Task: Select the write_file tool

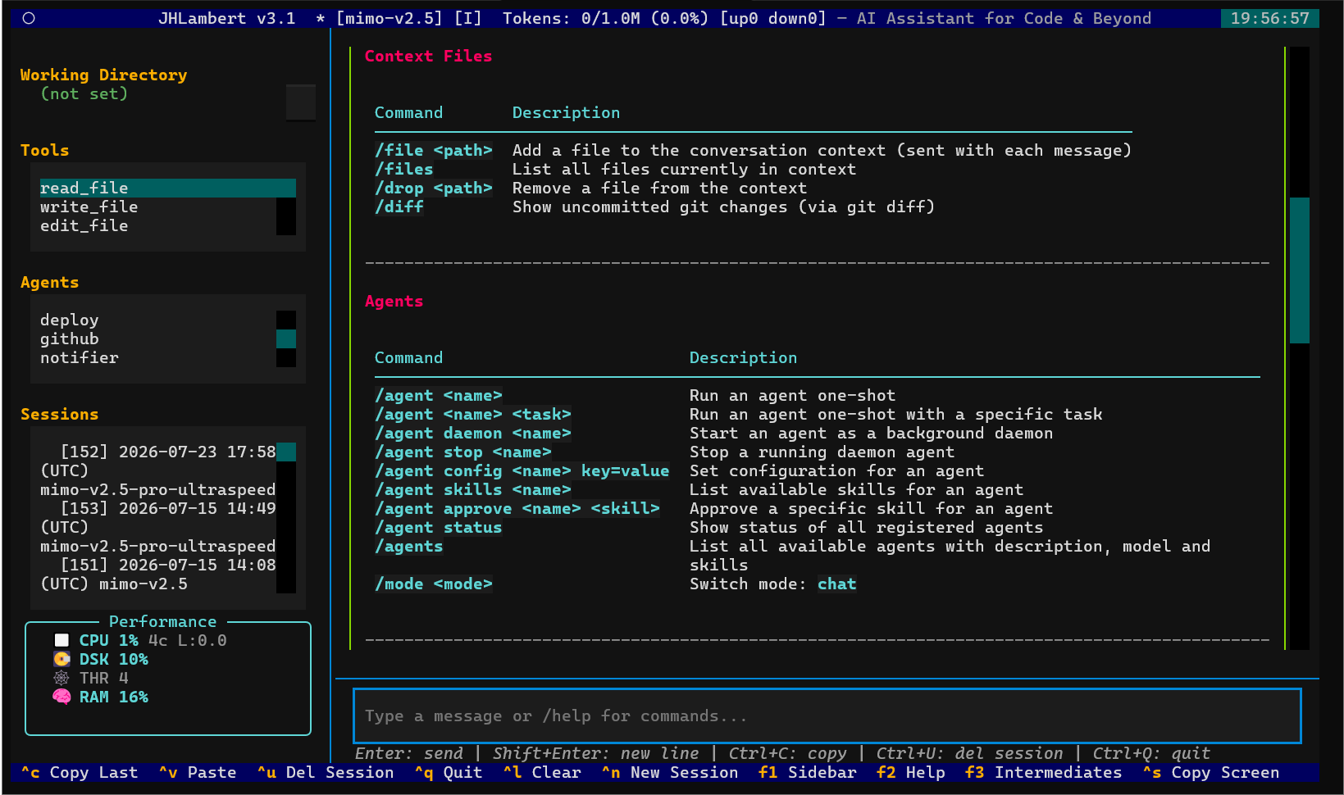Action: [x=157, y=207]
